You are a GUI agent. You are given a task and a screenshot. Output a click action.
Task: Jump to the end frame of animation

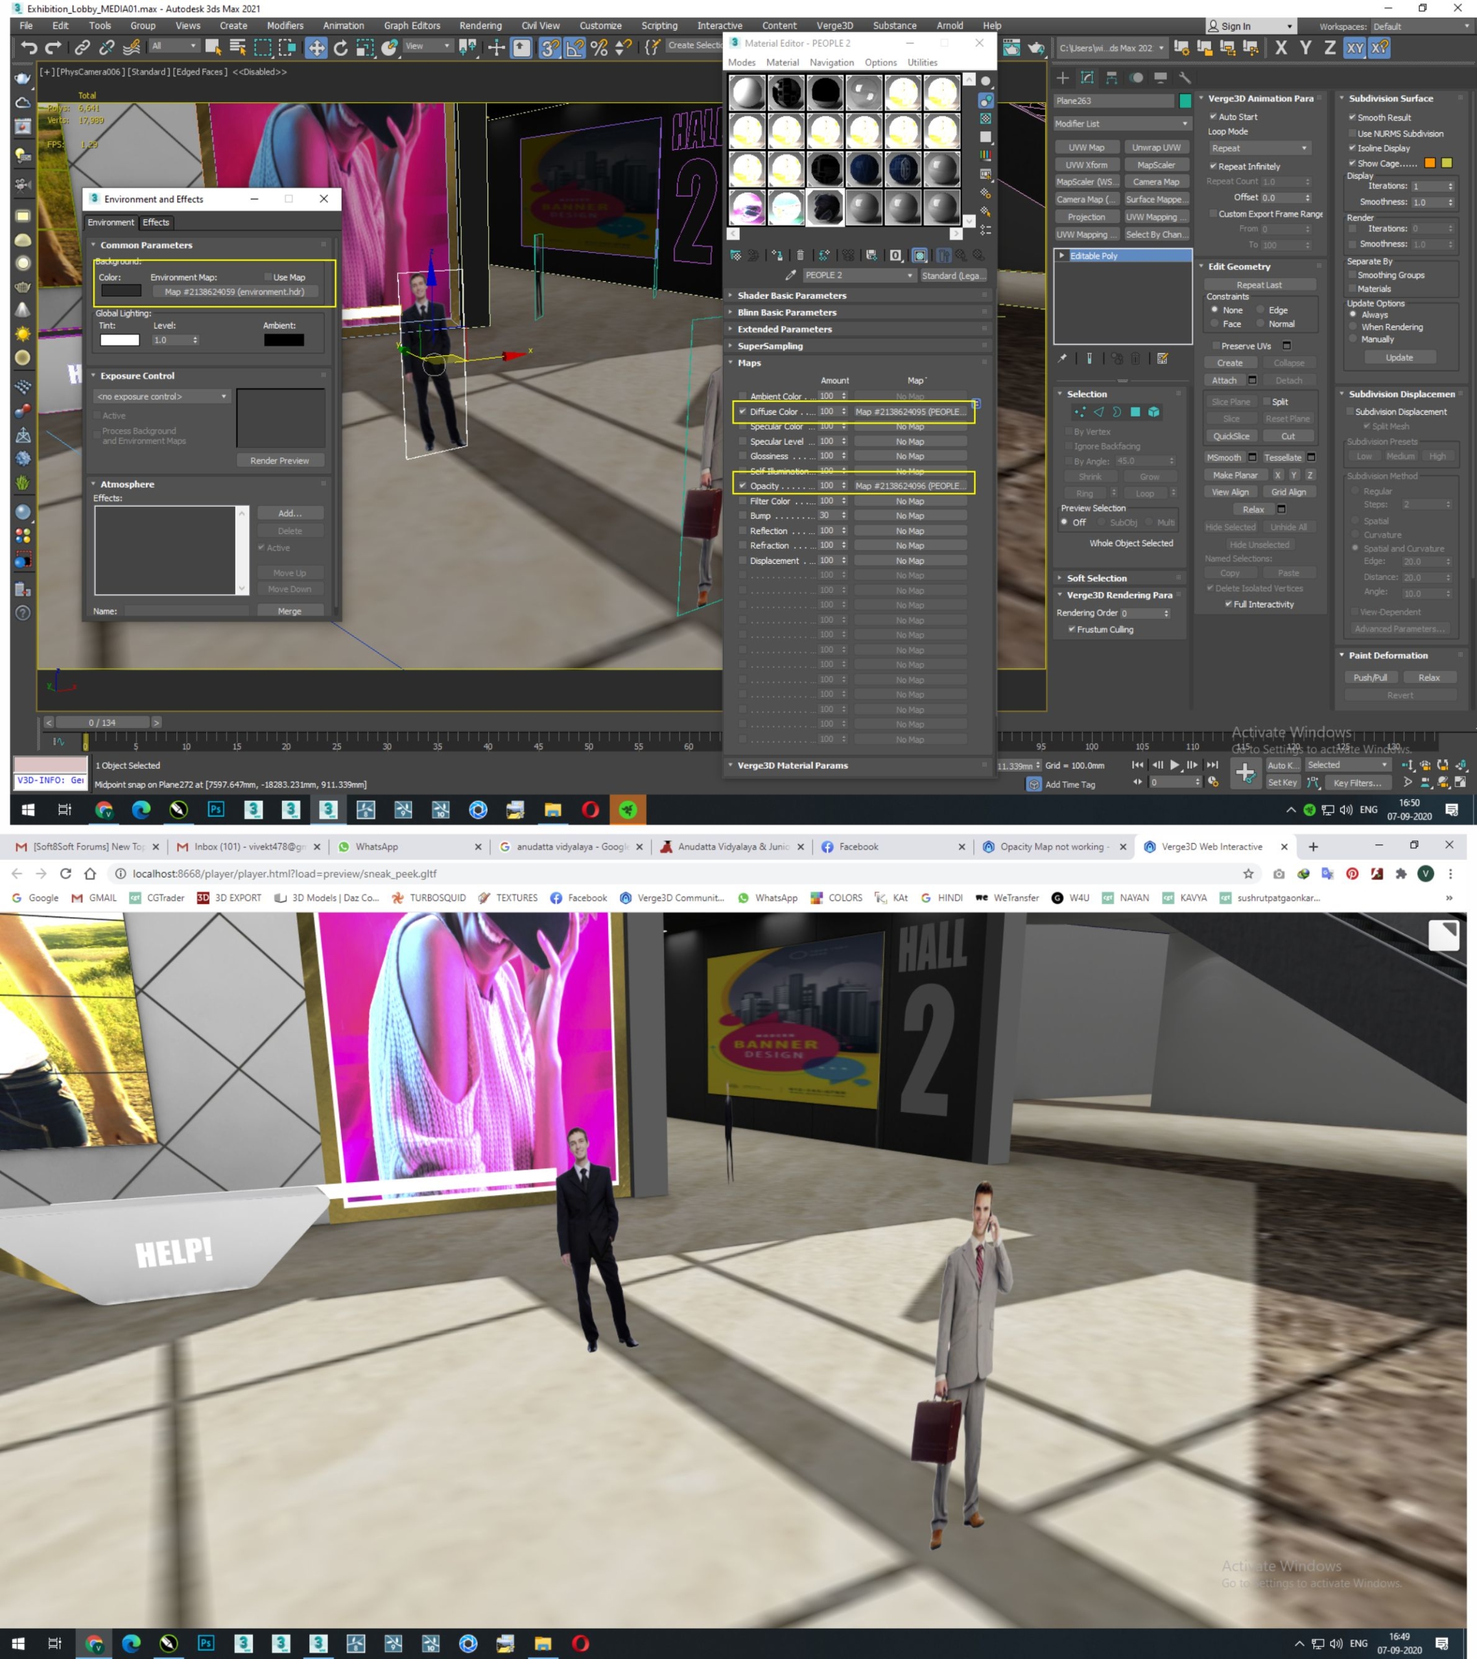coord(1211,765)
